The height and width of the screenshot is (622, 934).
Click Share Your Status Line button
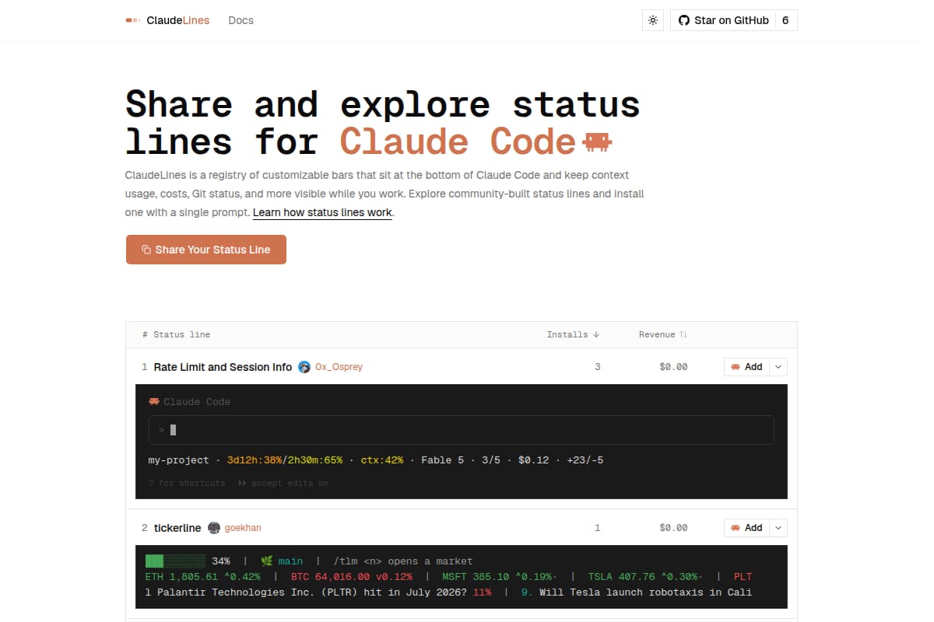coord(206,250)
